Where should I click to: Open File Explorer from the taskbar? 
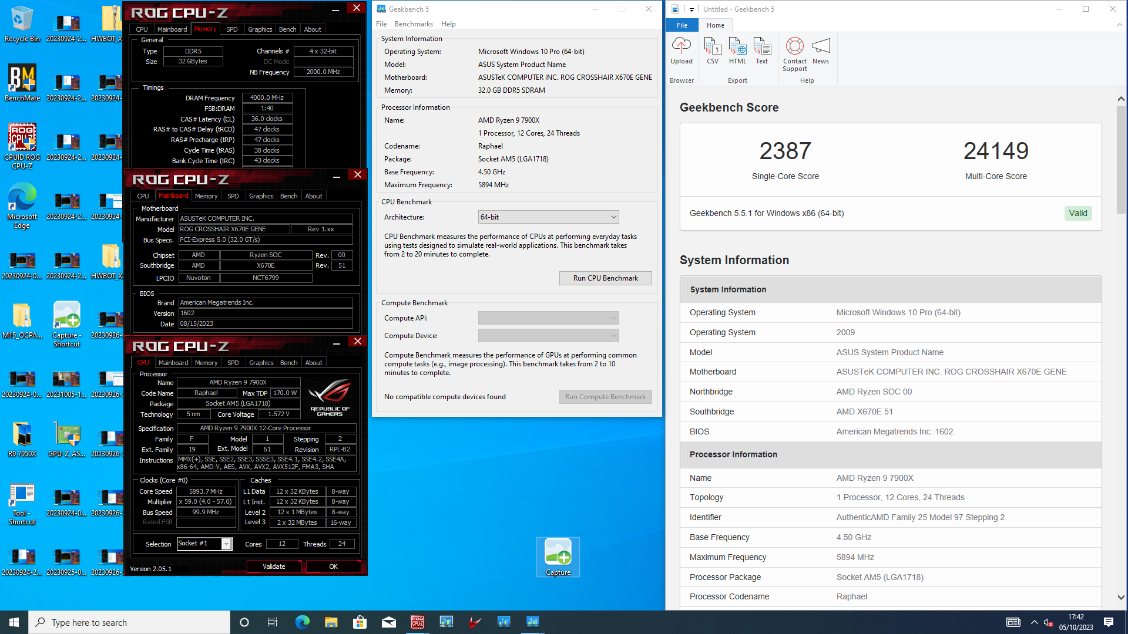[331, 622]
